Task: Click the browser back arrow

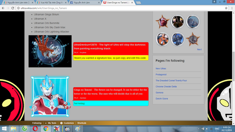Action: click(x=3, y=8)
